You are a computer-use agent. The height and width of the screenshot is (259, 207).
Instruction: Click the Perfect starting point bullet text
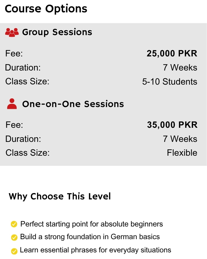92,224
